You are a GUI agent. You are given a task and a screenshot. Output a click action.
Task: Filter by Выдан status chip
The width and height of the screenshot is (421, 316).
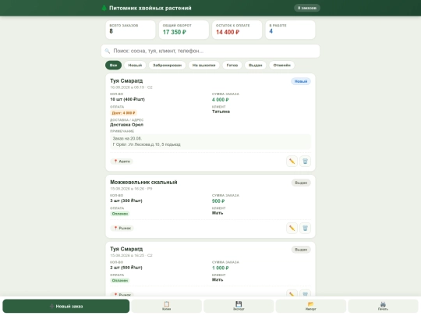pyautogui.click(x=256, y=66)
